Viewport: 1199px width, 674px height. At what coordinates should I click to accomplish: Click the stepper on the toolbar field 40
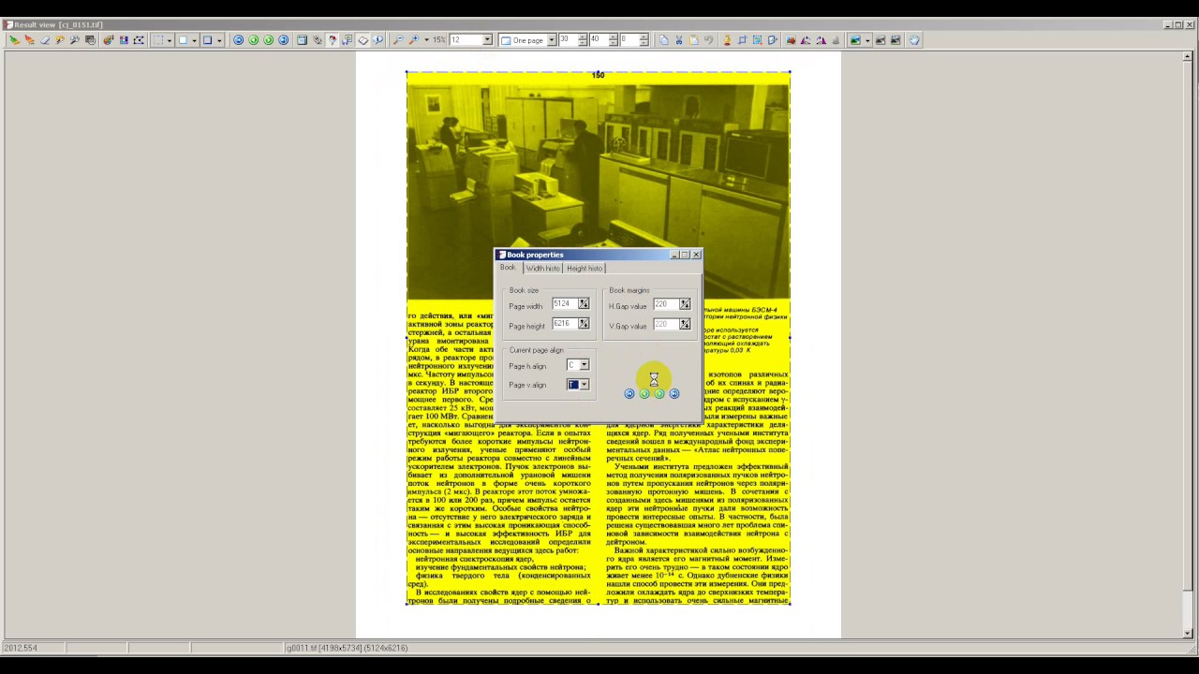(x=614, y=40)
